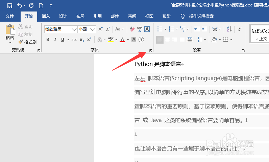
Task: Apply character border with the boxed A icon
Action: tap(147, 29)
